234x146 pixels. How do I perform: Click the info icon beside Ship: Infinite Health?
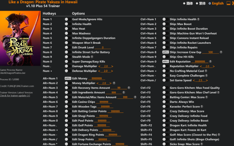198,19
